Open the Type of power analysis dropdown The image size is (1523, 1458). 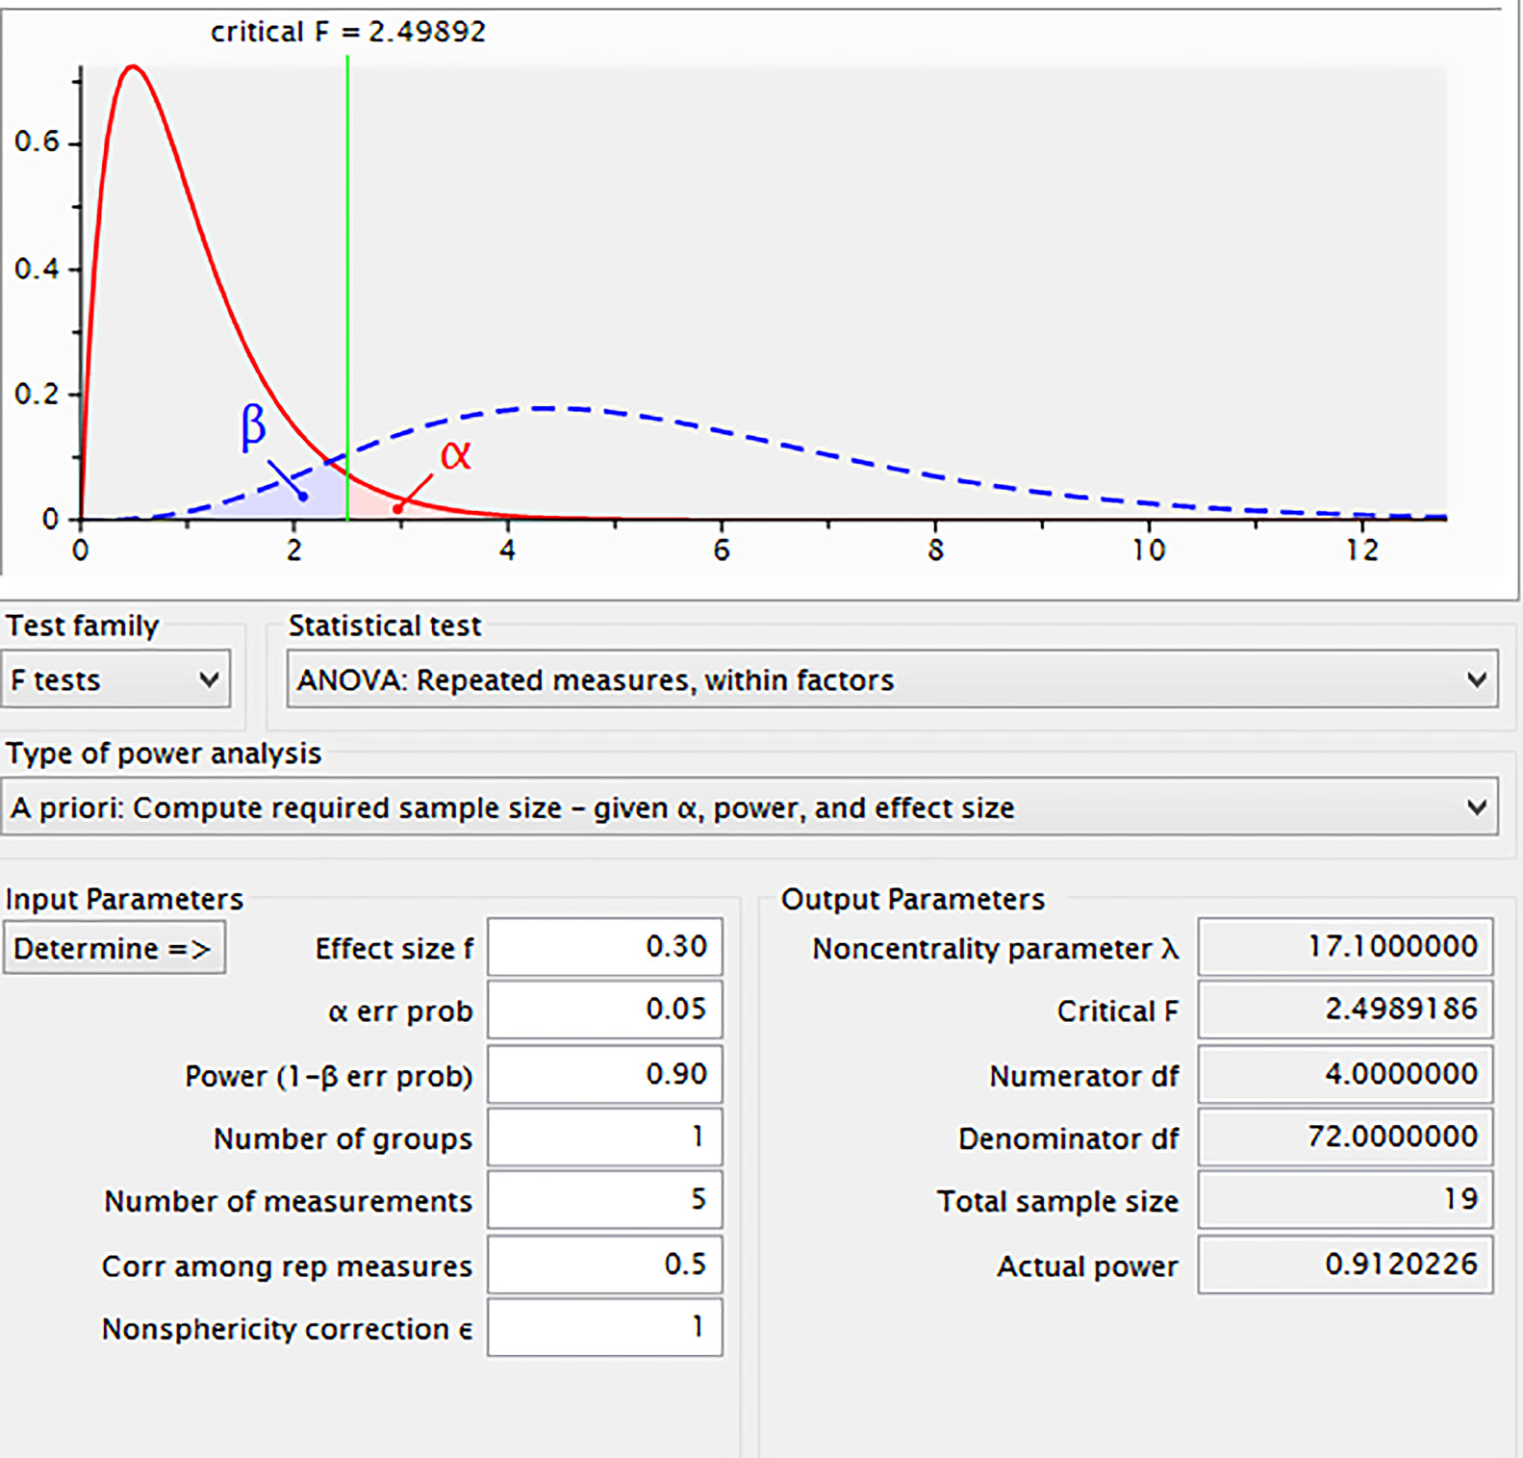click(749, 807)
